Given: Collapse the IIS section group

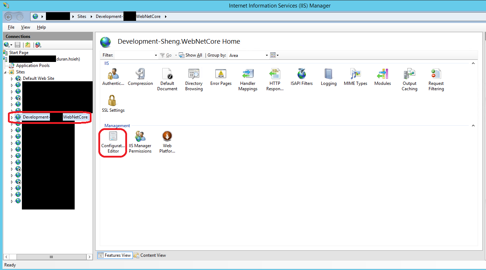Looking at the screenshot, I should 473,63.
